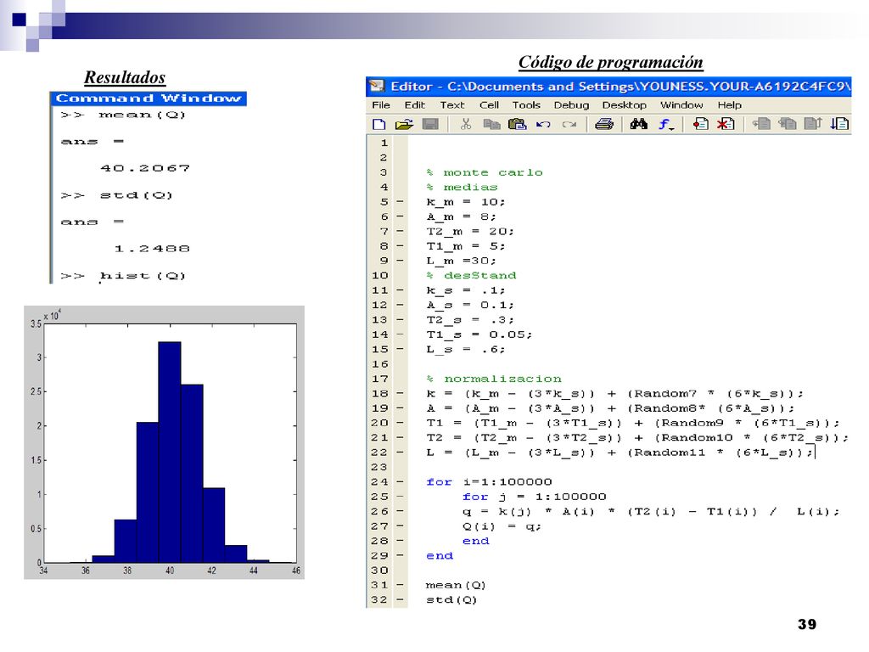This screenshot has width=869, height=652.
Task: Click the '% monte carlo' comment line
Action: tap(485, 172)
